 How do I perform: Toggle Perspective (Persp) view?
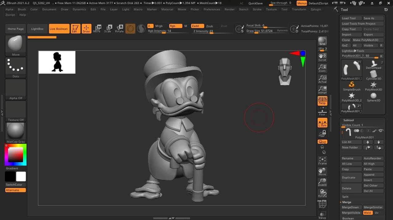tap(322, 101)
